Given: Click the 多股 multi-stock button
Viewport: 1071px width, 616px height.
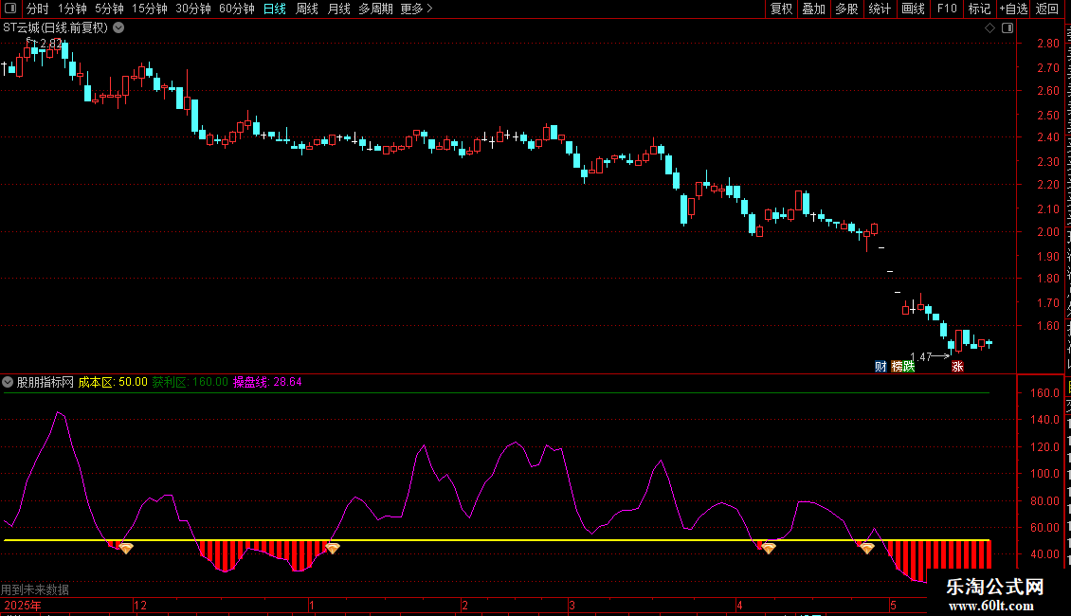Looking at the screenshot, I should point(846,9).
